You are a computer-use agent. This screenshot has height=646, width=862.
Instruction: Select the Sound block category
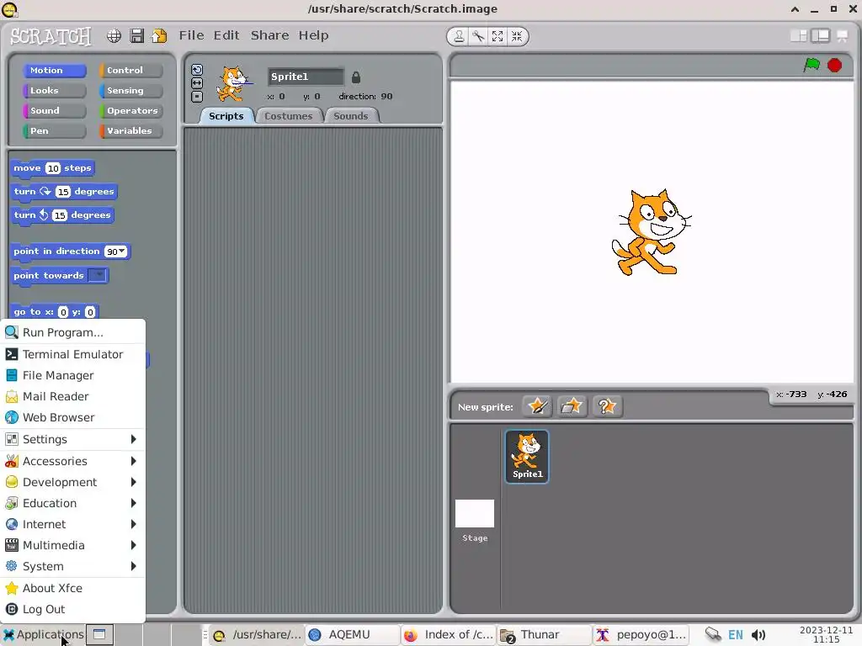coord(55,110)
